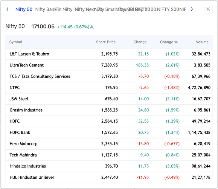
Task: Click the Symbol column header
Action: coord(16,42)
